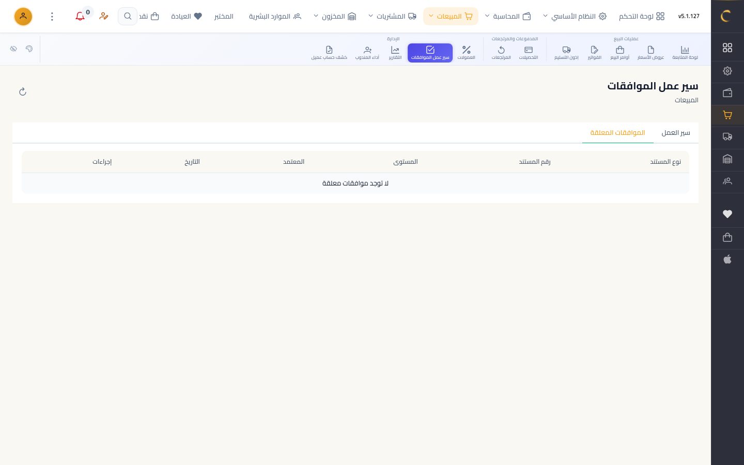Open the three-dot more options menu
Image resolution: width=744 pixels, height=465 pixels.
point(52,17)
